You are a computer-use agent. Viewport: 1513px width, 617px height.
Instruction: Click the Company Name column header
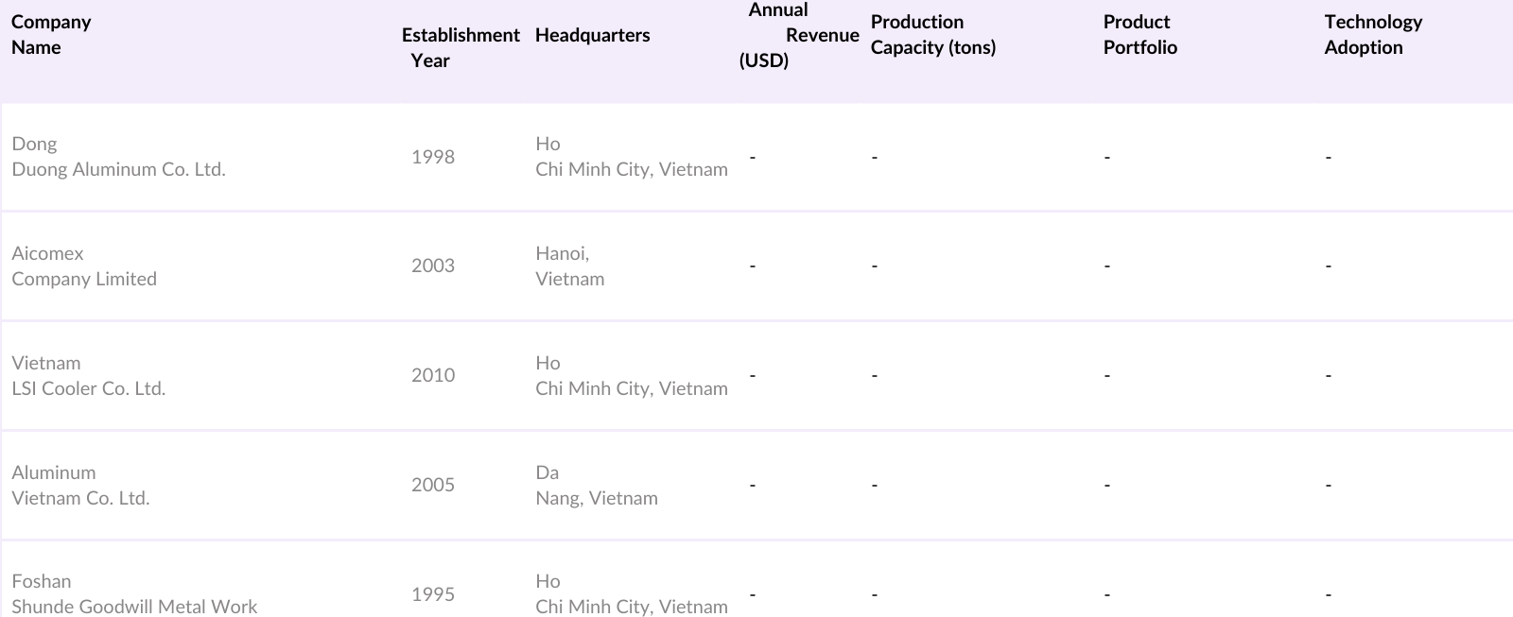[51, 35]
